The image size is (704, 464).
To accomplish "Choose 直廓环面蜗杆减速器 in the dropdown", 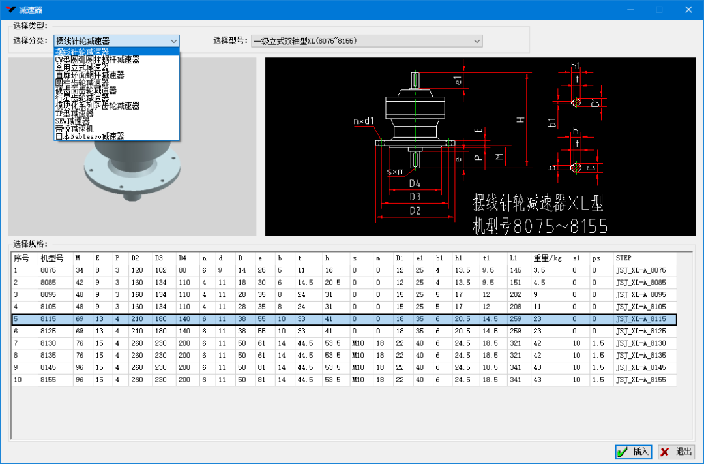I will coord(90,75).
